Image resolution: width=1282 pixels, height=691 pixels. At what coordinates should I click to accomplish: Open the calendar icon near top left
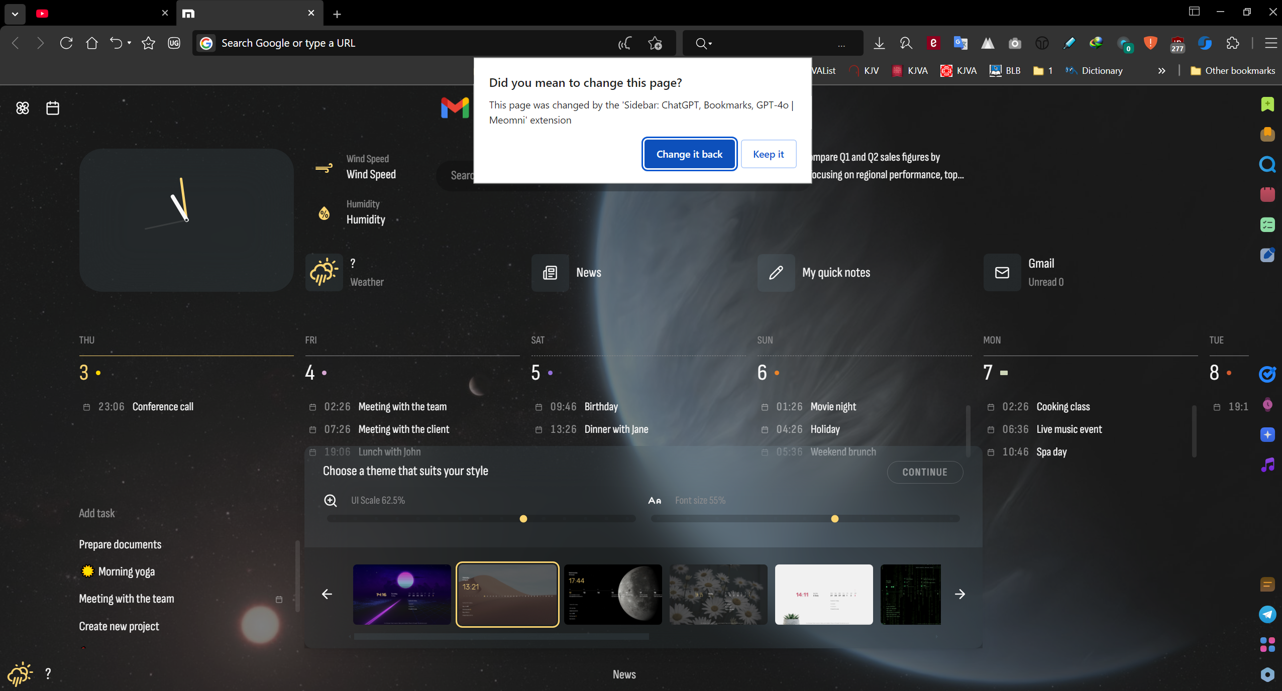pos(53,108)
